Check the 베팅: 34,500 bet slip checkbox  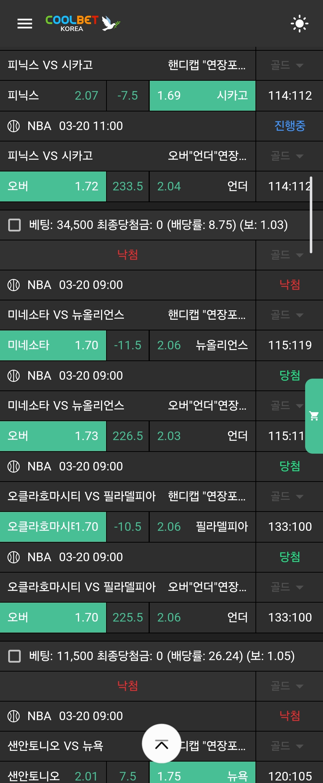click(14, 225)
